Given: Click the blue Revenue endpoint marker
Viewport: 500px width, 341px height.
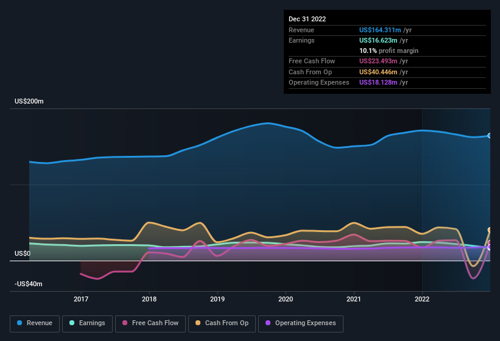Looking at the screenshot, I should (490, 136).
